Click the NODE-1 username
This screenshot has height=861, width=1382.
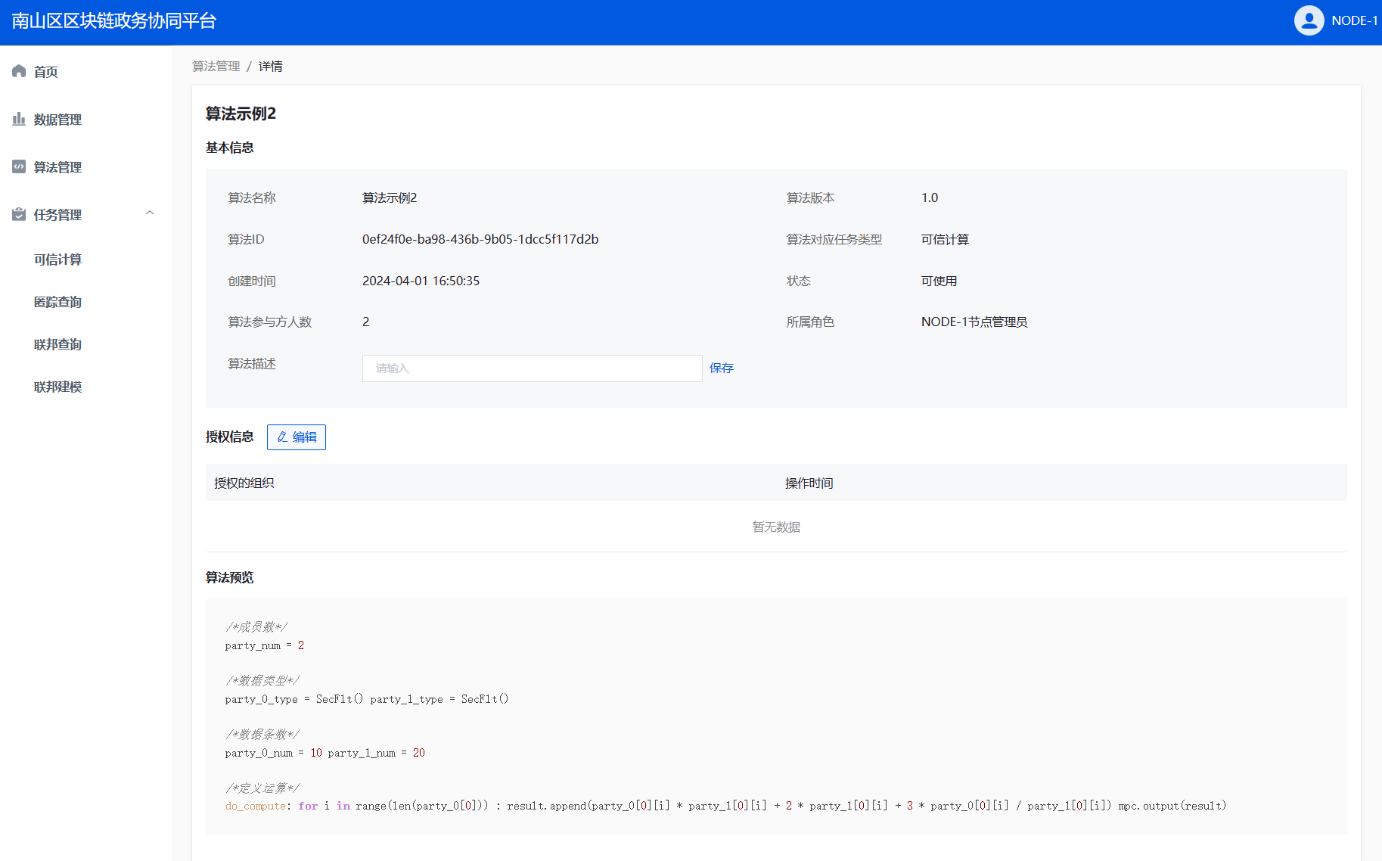tap(1354, 20)
